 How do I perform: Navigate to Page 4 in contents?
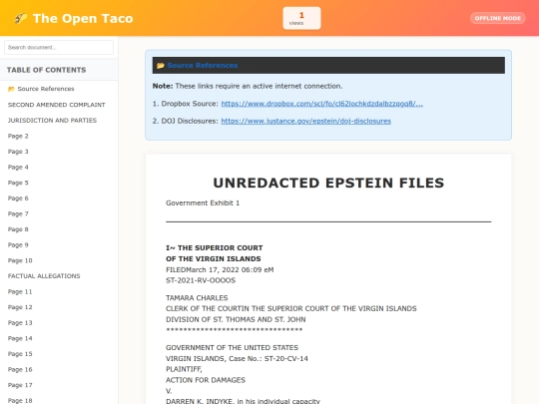point(18,168)
